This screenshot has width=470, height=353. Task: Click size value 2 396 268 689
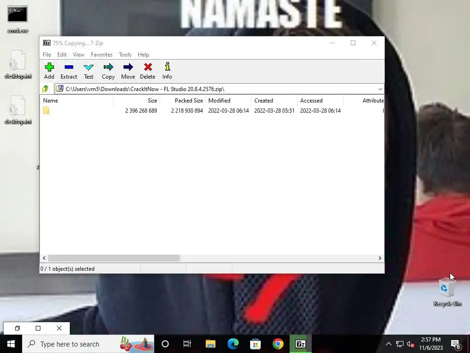click(141, 111)
